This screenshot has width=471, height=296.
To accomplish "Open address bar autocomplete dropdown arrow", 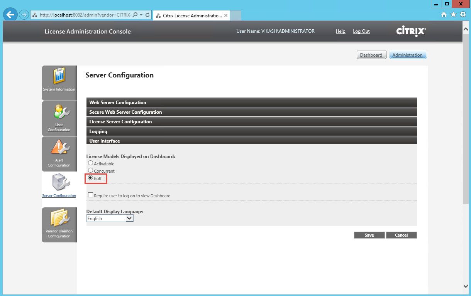I will coord(141,15).
